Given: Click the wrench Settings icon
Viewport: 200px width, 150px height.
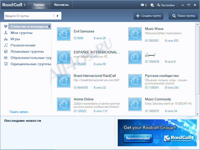Looking at the screenshot, I should [x=158, y=5].
